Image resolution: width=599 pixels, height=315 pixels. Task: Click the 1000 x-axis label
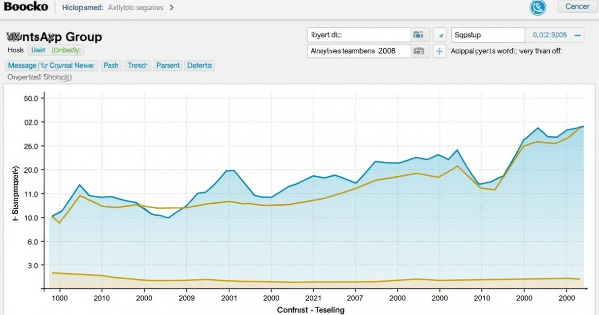pos(60,298)
